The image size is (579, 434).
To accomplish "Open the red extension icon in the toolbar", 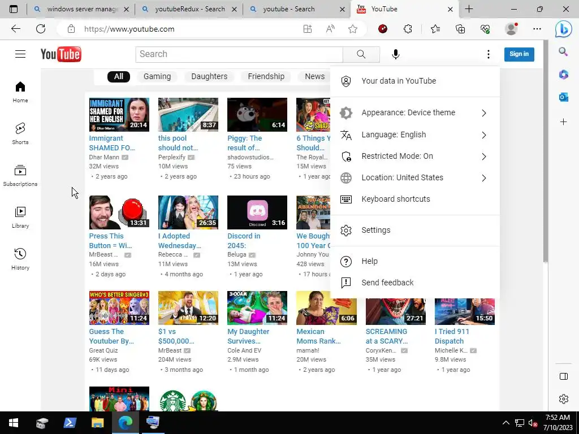I will [383, 29].
